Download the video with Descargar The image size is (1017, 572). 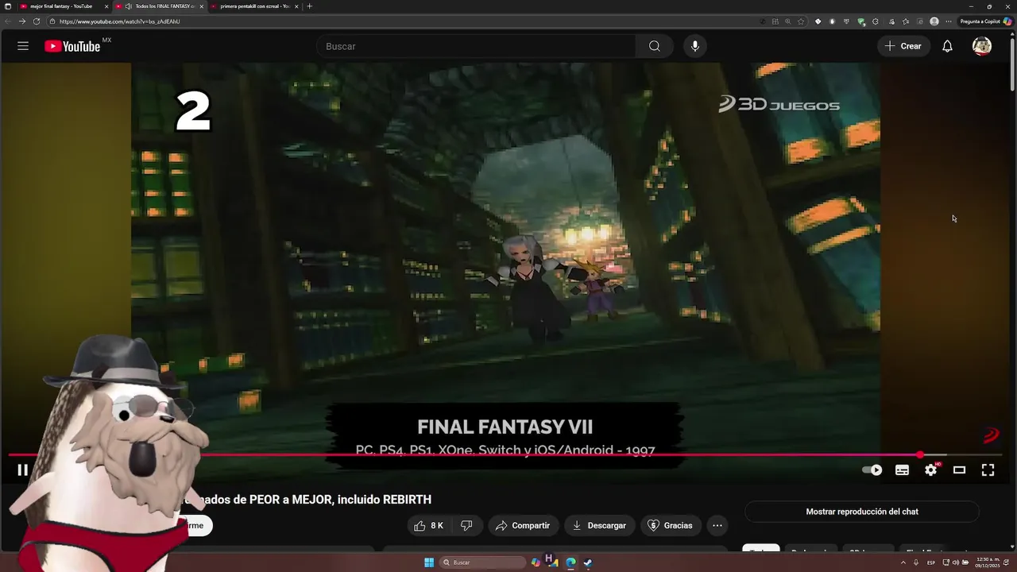tap(600, 525)
